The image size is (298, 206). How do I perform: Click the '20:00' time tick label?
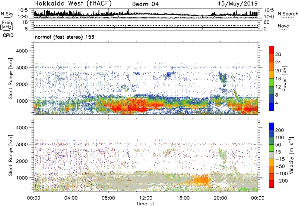(x=220, y=198)
